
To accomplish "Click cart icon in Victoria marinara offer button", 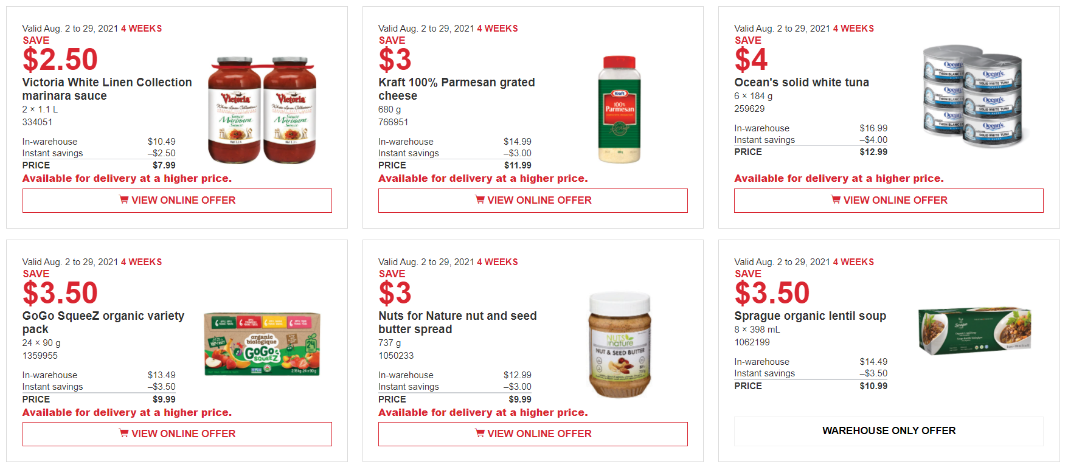I will [124, 199].
